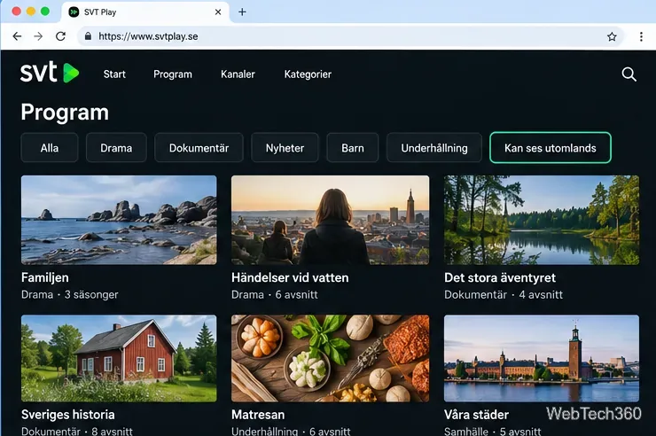The image size is (656, 436).
Task: Open the Familjen thumbnail image
Action: (x=119, y=220)
